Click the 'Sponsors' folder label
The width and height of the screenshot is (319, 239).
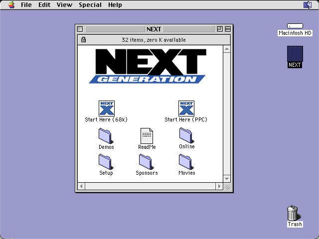click(147, 173)
